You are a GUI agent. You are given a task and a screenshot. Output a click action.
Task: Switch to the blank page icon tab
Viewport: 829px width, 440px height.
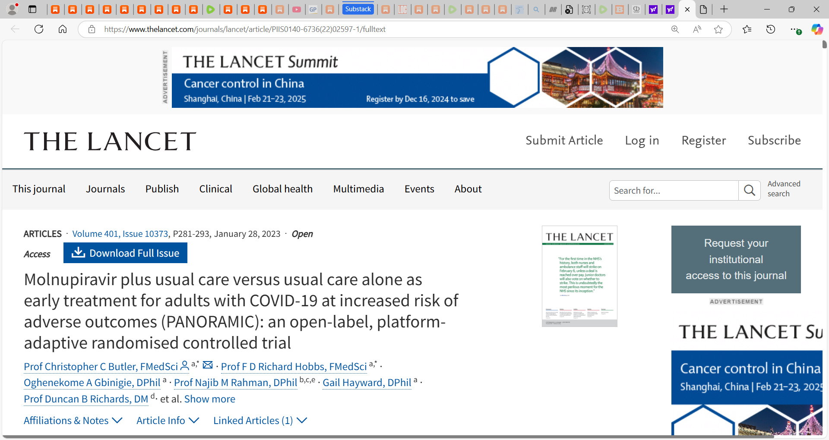[x=703, y=9]
